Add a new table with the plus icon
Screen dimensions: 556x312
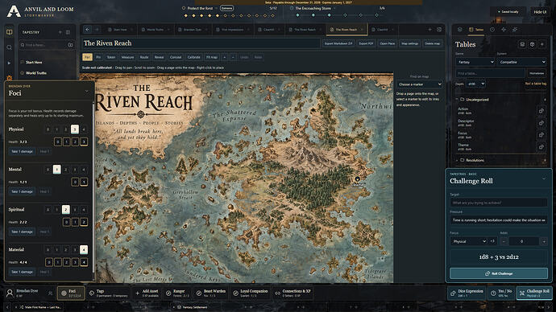pos(541,44)
